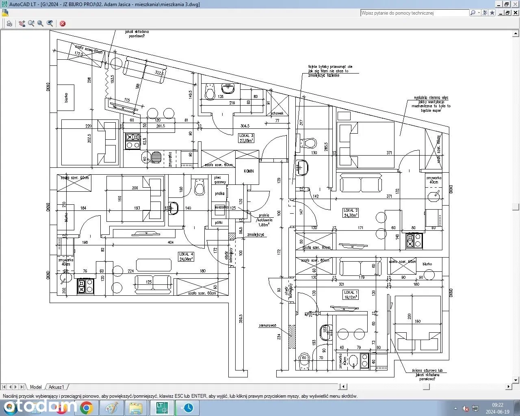Jump to the last layout tab arrow
The width and height of the screenshot is (520, 416).
click(x=22, y=387)
